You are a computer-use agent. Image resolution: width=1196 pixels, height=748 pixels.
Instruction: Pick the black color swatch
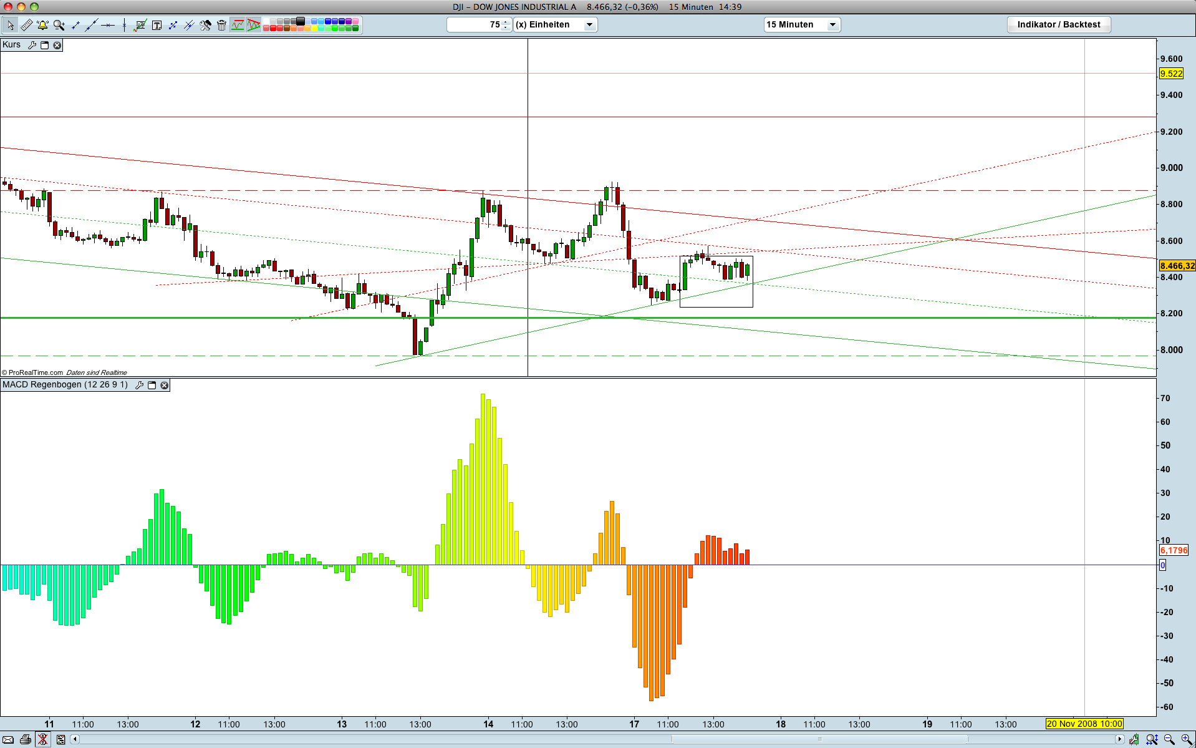tap(301, 21)
